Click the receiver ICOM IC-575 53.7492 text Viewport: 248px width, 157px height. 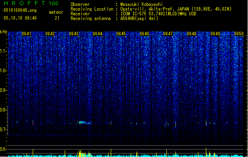(x=158, y=14)
